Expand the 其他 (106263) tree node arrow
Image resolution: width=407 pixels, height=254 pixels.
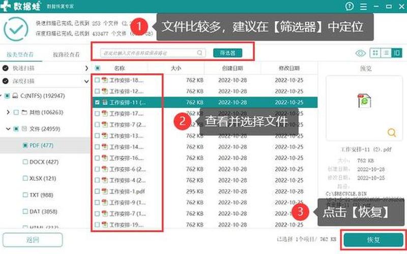pyautogui.click(x=8, y=112)
